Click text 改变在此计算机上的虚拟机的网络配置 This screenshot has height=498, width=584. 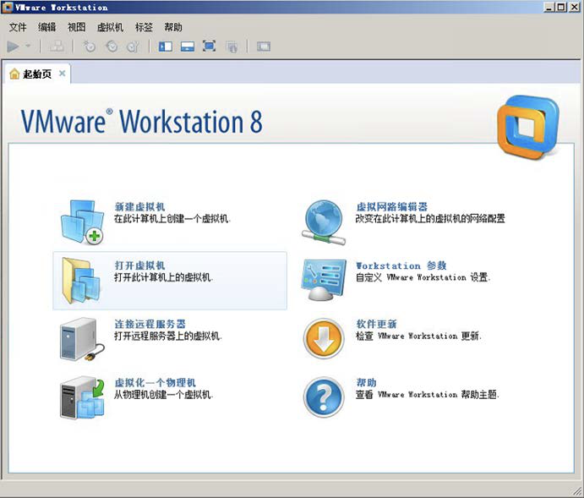click(430, 219)
